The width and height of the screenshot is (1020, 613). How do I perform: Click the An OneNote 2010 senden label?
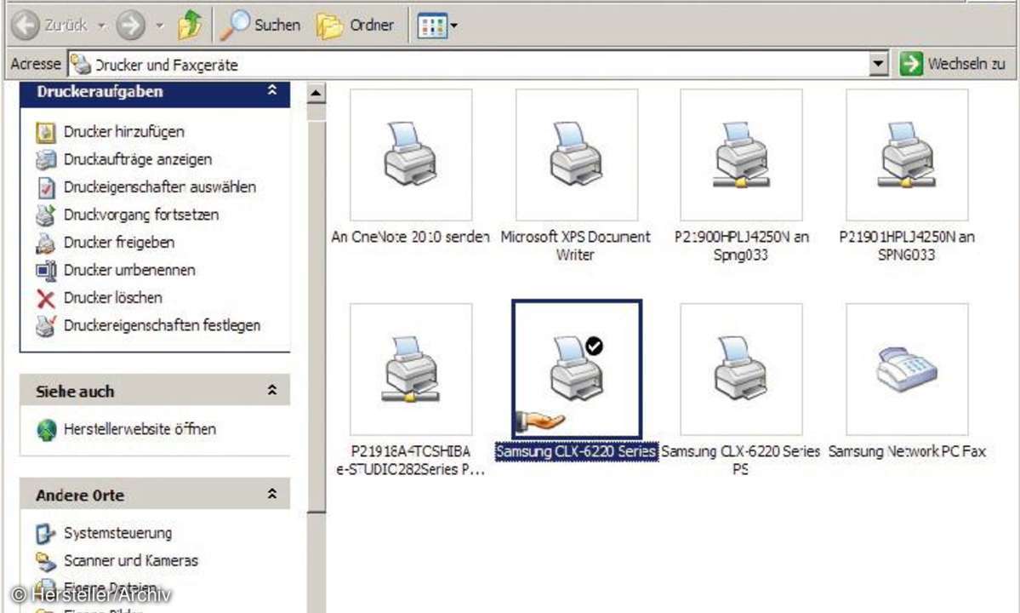[x=411, y=237]
